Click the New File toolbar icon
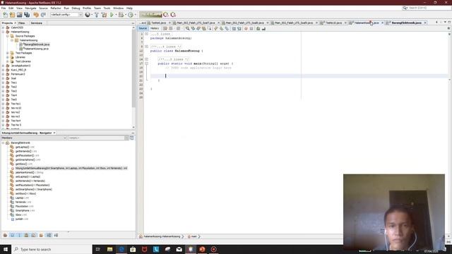452x254 pixels. [5, 15]
